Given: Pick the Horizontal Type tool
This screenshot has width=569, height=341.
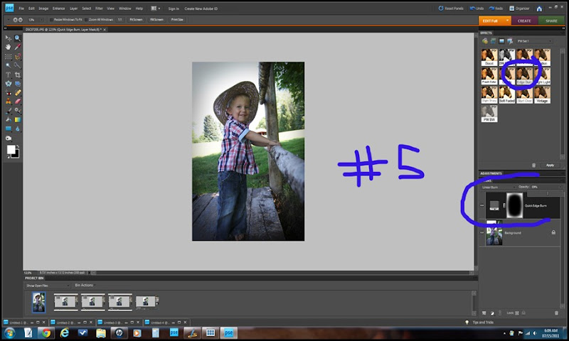Looking at the screenshot, I should click(x=8, y=74).
